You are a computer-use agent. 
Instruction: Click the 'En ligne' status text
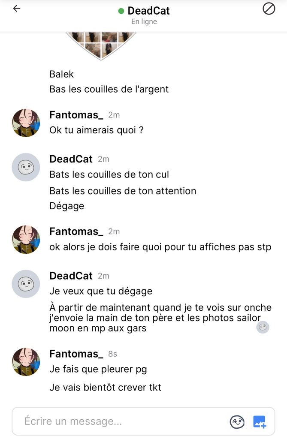coord(144,22)
